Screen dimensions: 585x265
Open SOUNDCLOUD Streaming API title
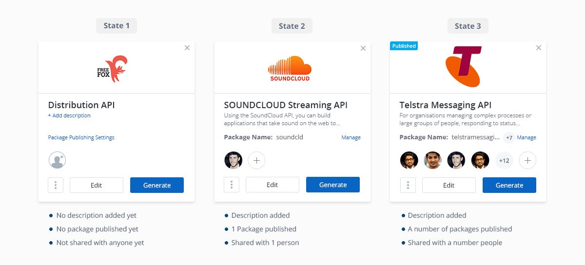point(286,105)
